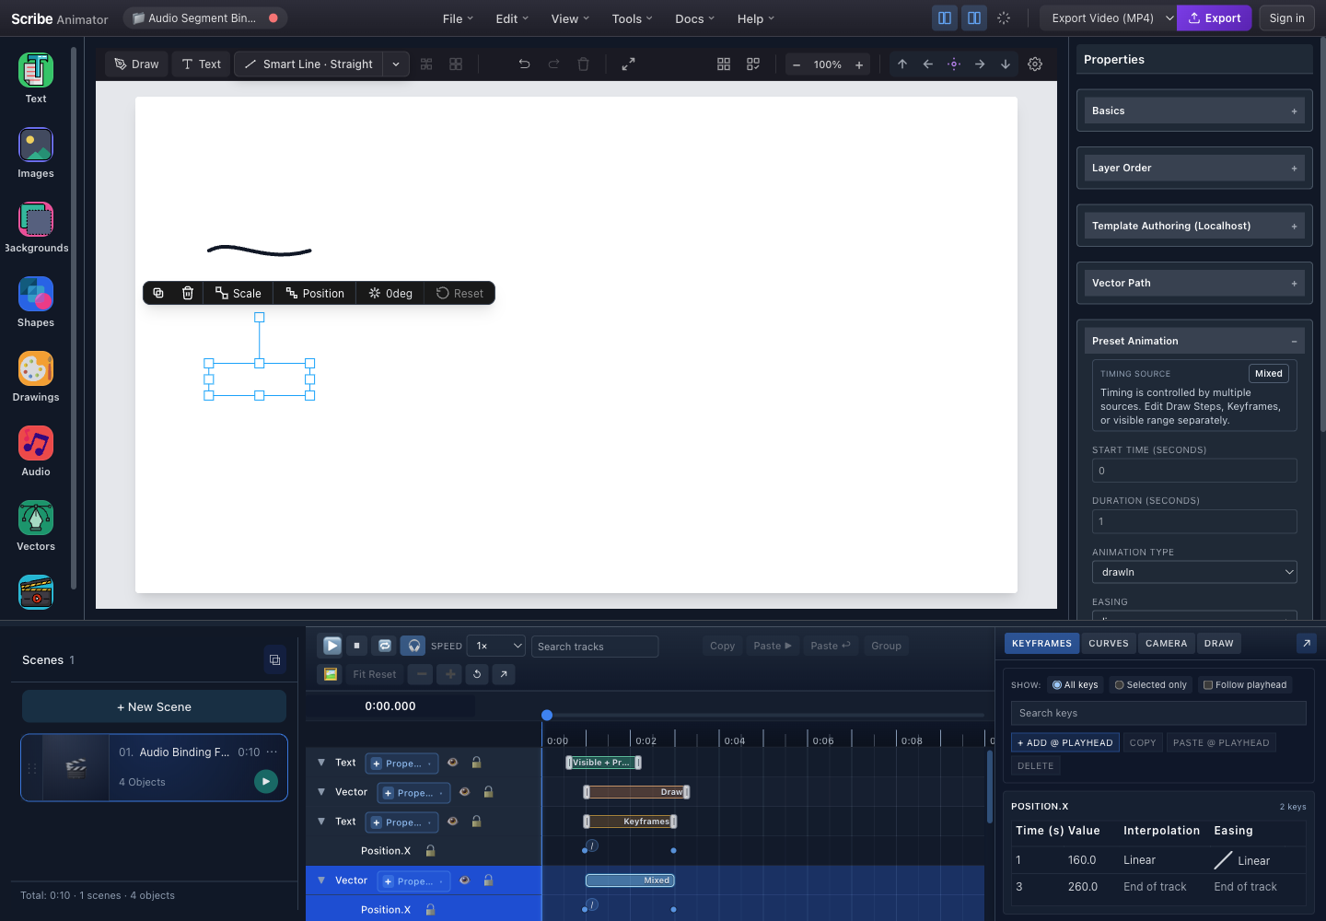Click the Search keys field
Image resolution: width=1326 pixels, height=921 pixels.
[1158, 713]
